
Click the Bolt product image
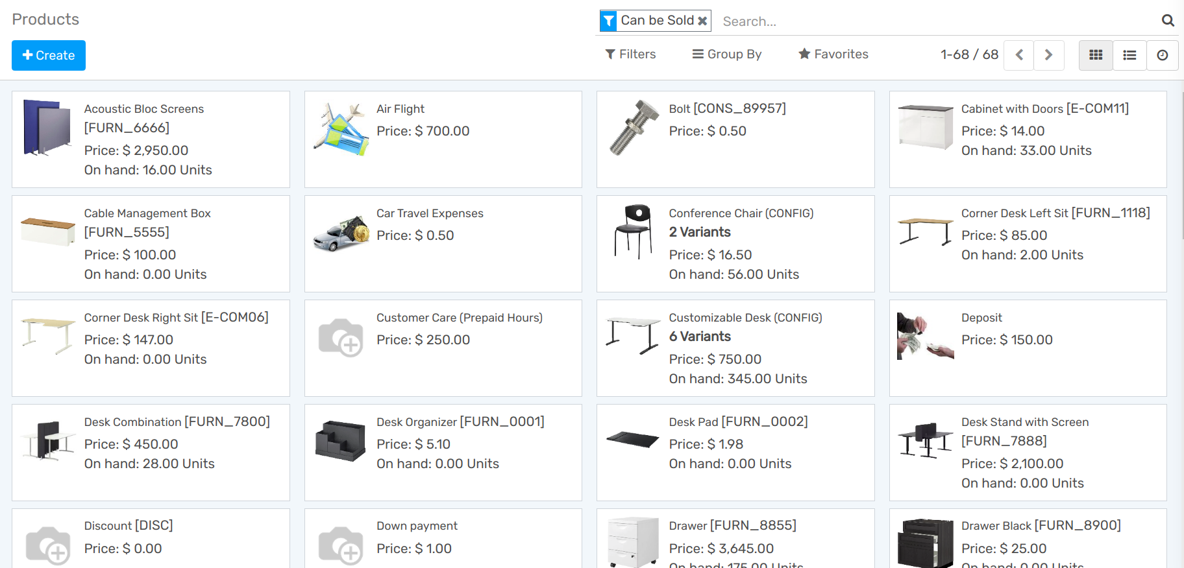(634, 128)
